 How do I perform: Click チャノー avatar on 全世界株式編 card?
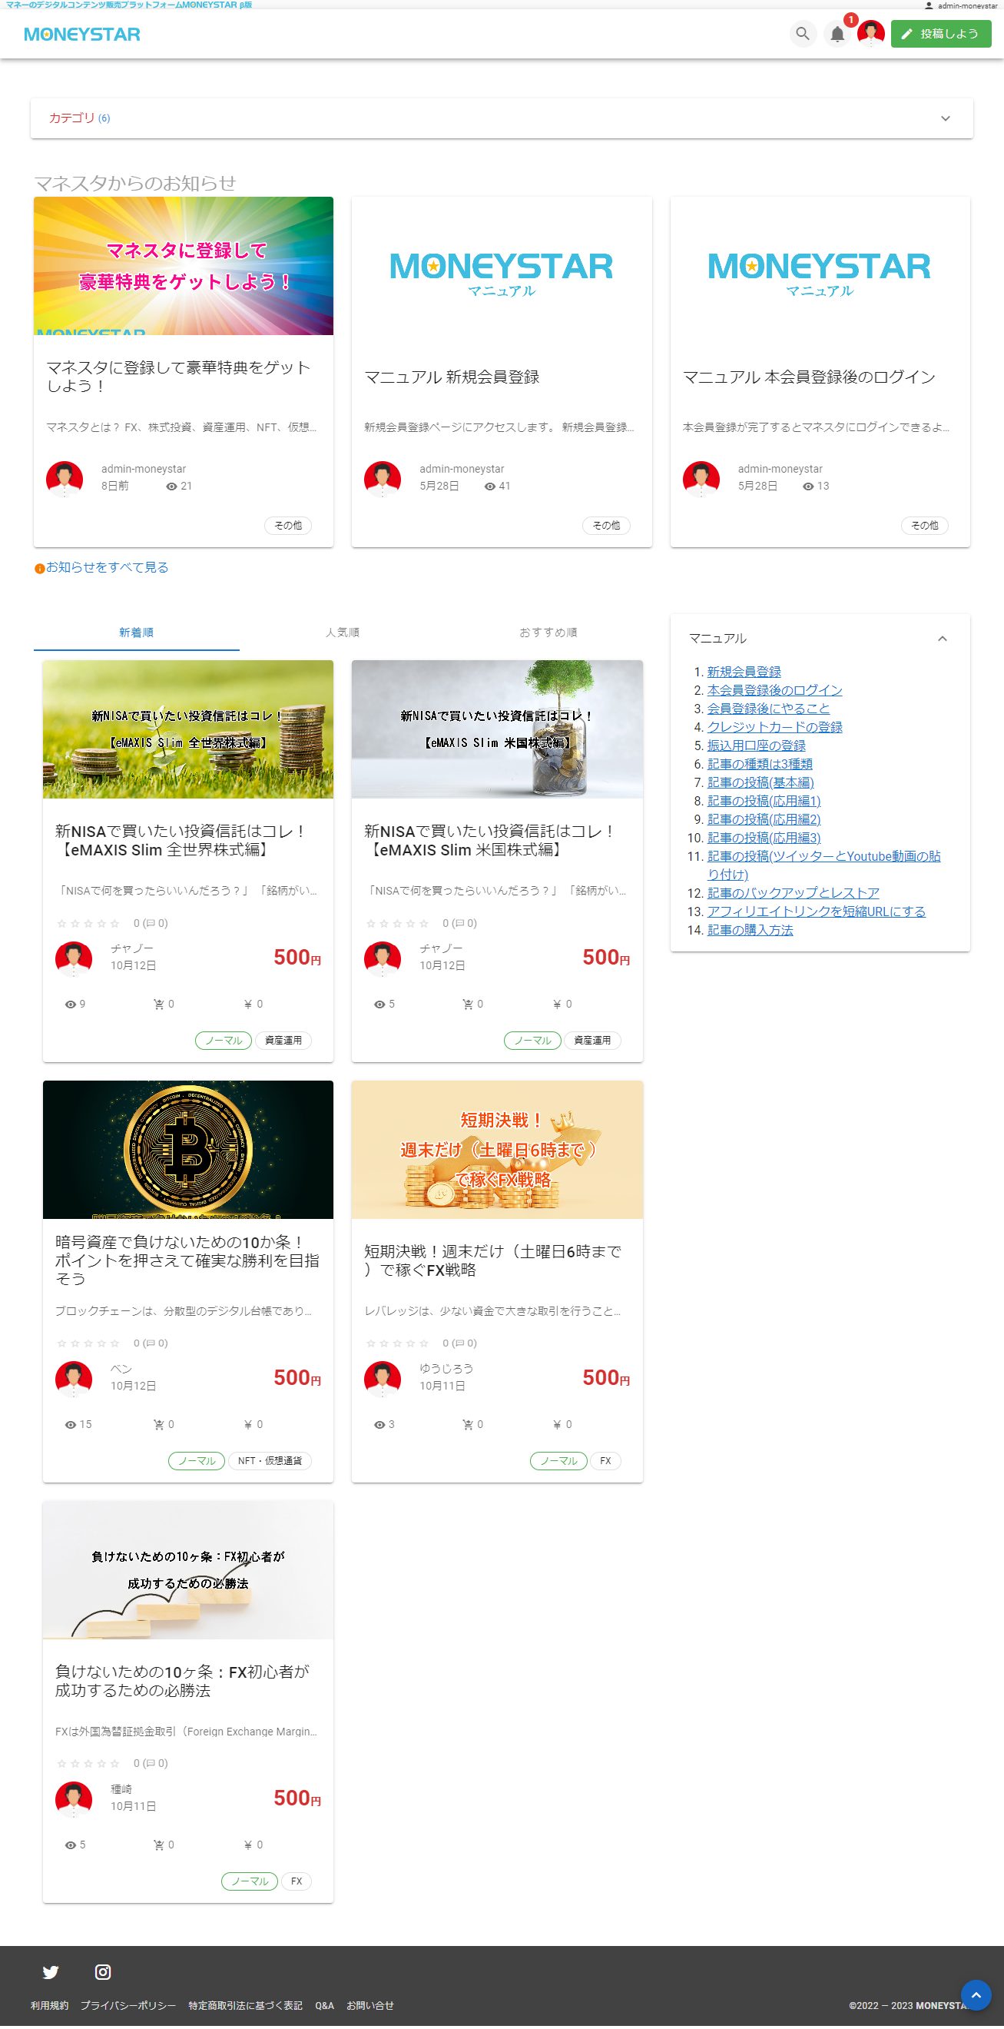[x=74, y=958]
